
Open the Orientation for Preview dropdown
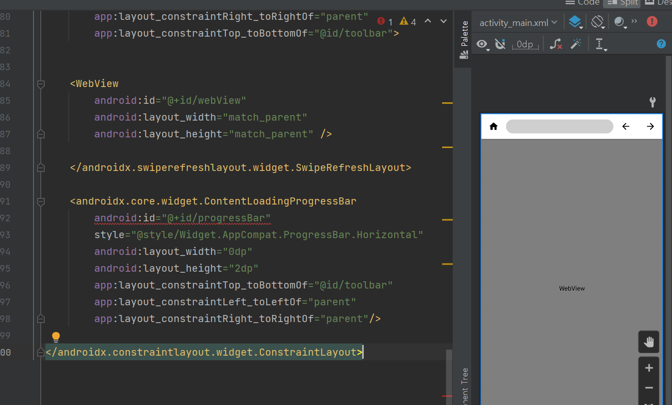point(598,22)
